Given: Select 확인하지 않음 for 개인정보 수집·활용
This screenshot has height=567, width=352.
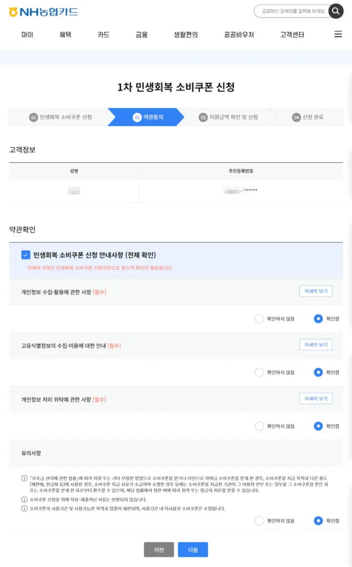Looking at the screenshot, I should 259,318.
